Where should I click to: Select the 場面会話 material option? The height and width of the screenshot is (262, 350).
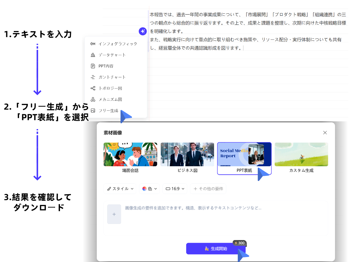131,154
